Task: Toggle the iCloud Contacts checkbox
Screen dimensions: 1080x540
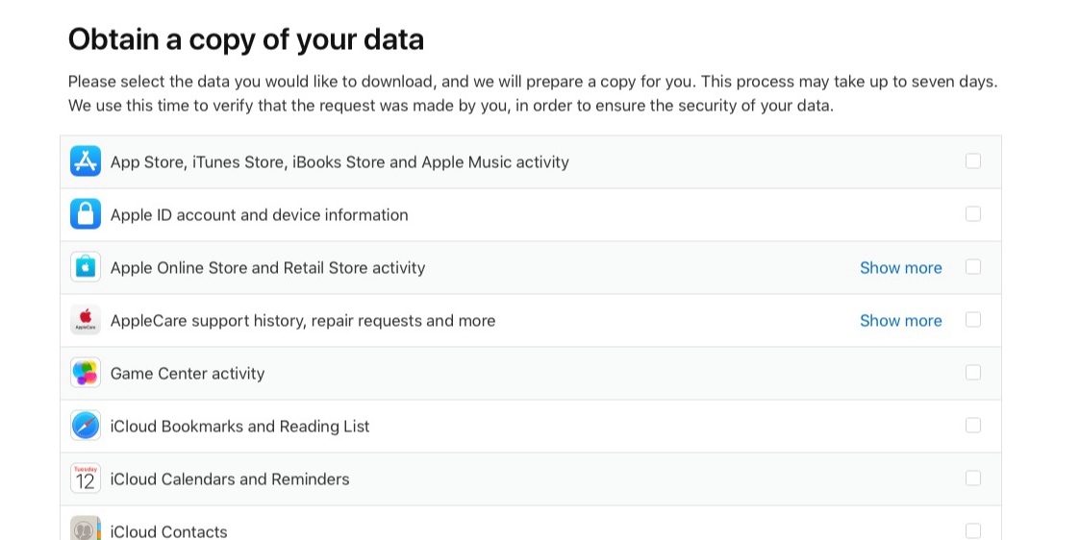Action: coord(973,530)
